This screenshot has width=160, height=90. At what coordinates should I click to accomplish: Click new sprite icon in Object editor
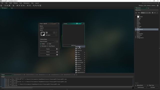pos(46,32)
